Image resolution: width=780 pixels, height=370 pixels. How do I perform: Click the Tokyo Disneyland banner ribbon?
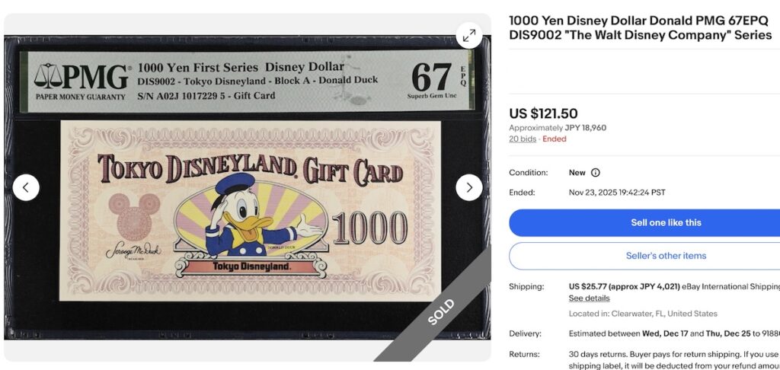(251, 267)
